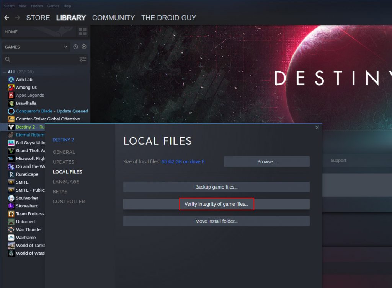Select SMITE - Public Test entry
Viewport: 392px width, 288px height.
point(30,190)
